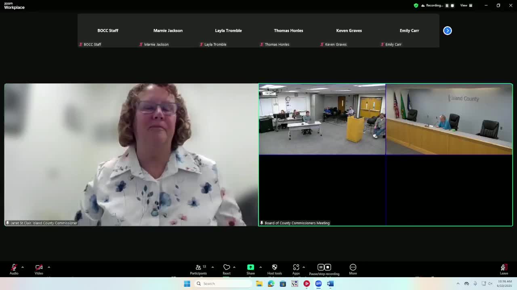The image size is (517, 290).
Task: Click the taskbar clock showing 10:36 AM
Action: click(504, 284)
